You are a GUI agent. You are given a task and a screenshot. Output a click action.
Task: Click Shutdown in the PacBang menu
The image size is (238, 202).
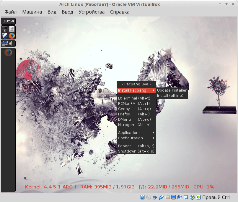pos(136,151)
